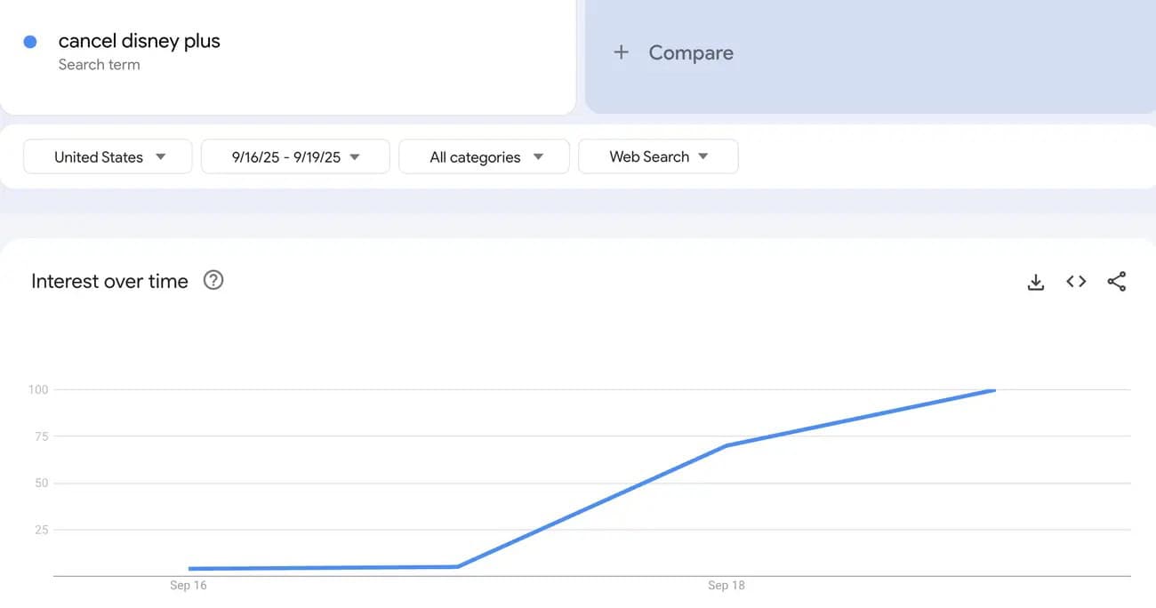Edit the "cancel disney plus" search term
The height and width of the screenshot is (608, 1156).
pyautogui.click(x=140, y=41)
